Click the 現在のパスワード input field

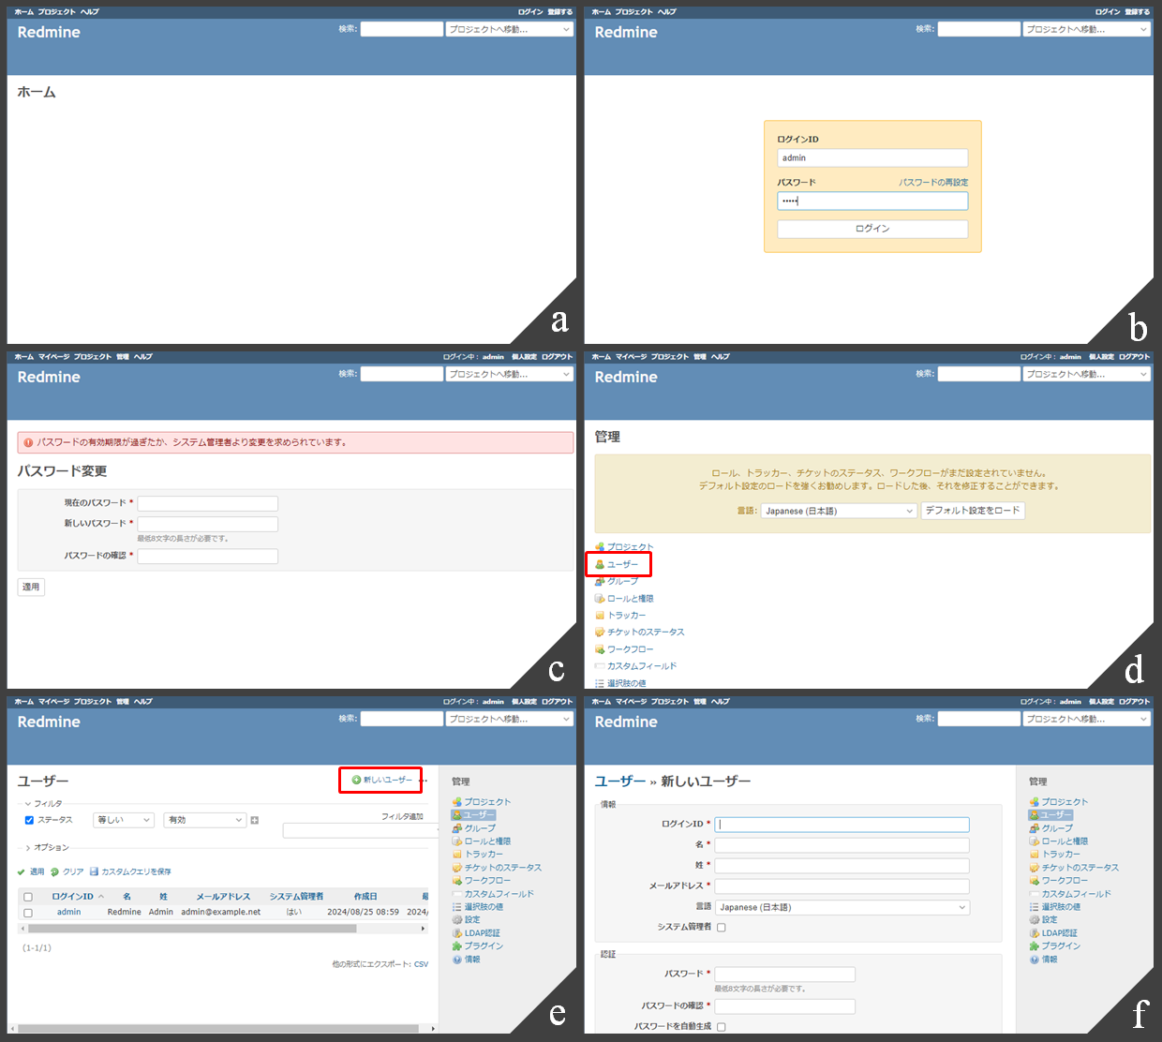pyautogui.click(x=207, y=503)
